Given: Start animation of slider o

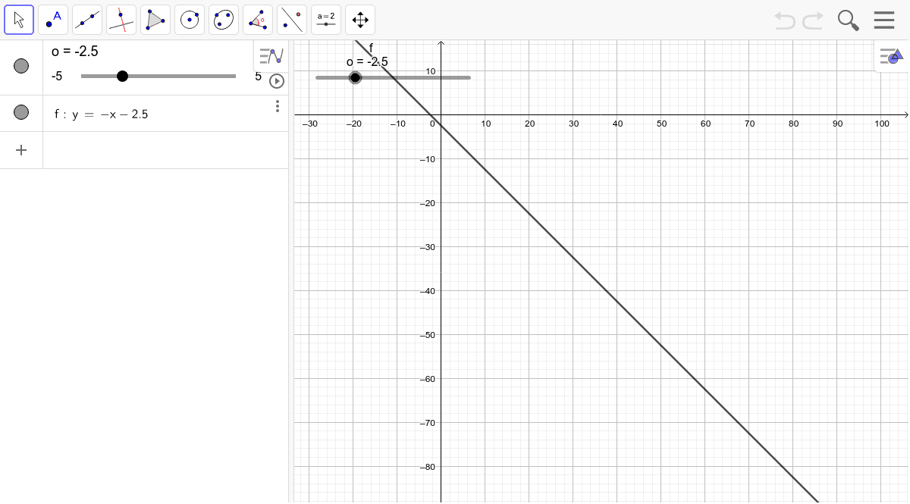Looking at the screenshot, I should point(277,81).
